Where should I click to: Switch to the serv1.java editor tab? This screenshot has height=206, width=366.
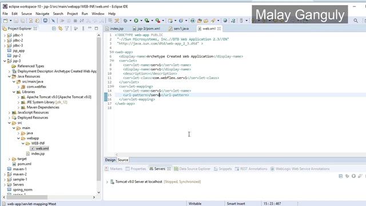pyautogui.click(x=179, y=29)
